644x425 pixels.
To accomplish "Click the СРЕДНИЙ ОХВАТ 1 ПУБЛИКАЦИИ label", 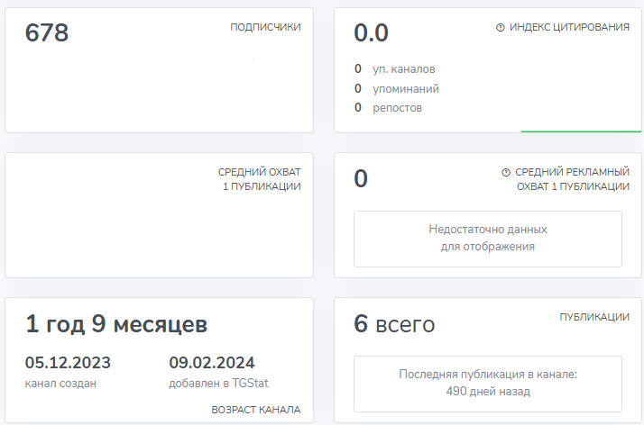I will click(x=260, y=179).
